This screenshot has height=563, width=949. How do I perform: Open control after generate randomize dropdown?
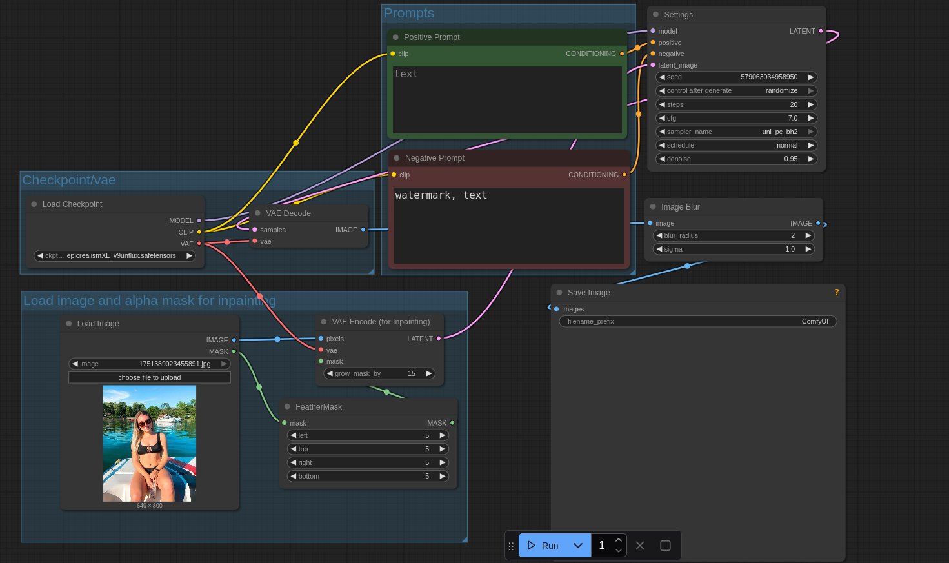tap(737, 91)
